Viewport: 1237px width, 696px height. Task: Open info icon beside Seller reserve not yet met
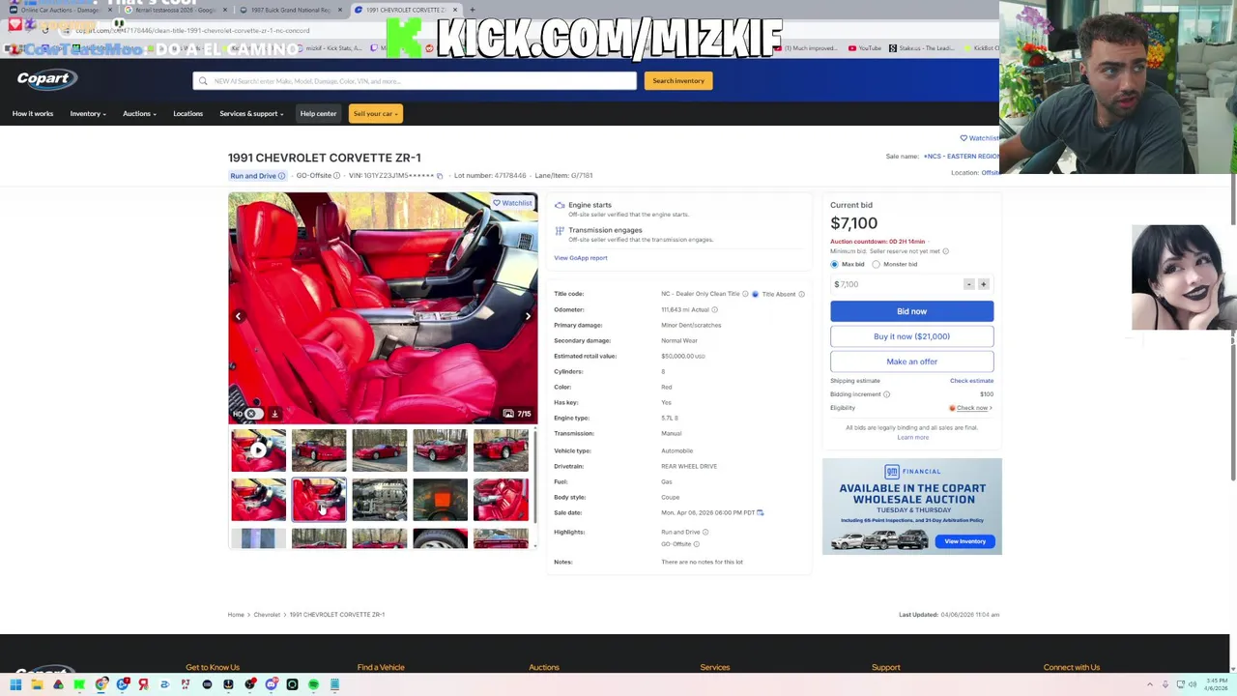coord(945,251)
